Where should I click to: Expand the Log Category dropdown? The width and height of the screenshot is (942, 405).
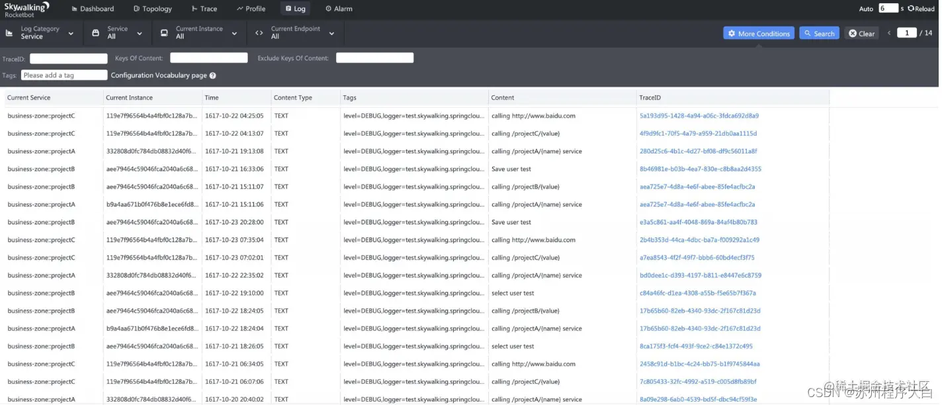point(71,34)
